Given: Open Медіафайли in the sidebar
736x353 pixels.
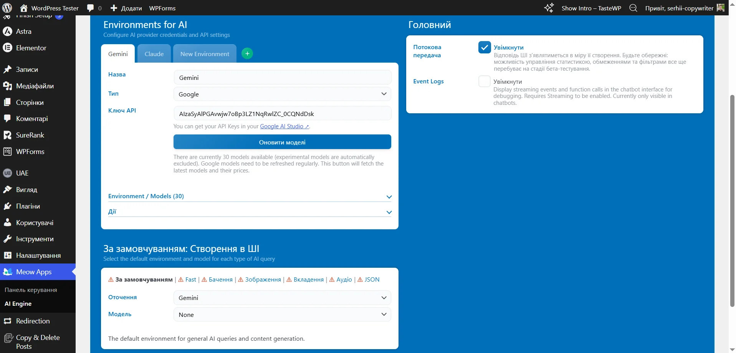Looking at the screenshot, I should [35, 86].
